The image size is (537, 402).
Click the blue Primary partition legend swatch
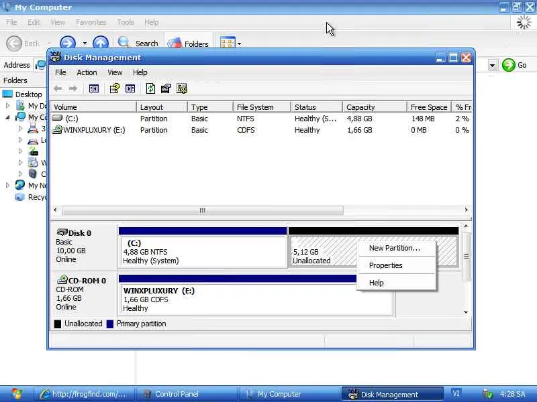pos(110,324)
